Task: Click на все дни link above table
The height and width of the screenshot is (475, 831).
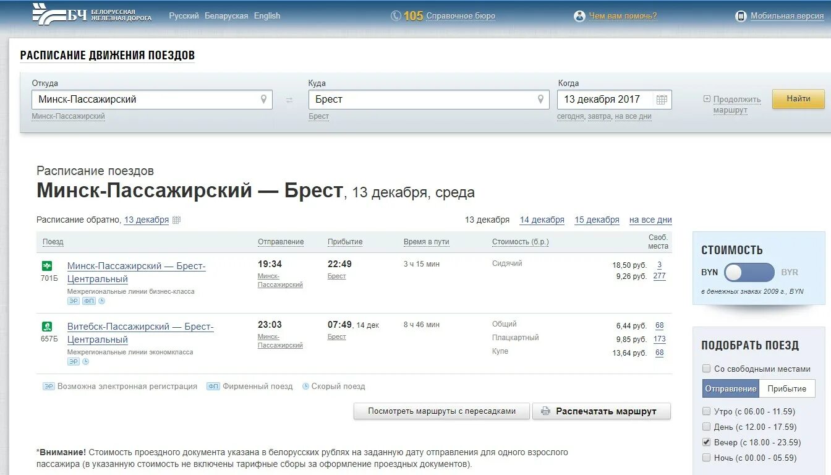Action: pos(650,220)
